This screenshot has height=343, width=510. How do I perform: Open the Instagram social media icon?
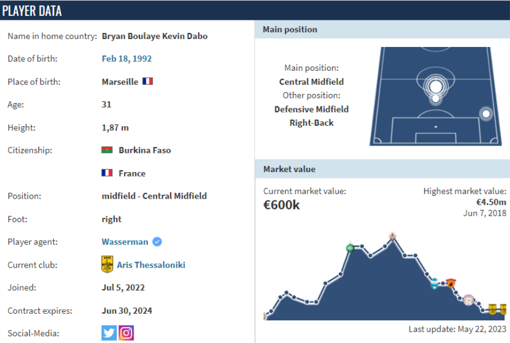click(126, 333)
